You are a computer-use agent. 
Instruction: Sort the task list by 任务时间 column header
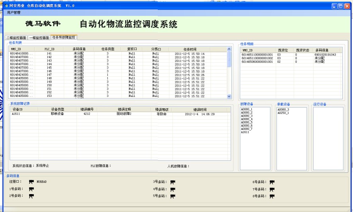click(x=190, y=49)
